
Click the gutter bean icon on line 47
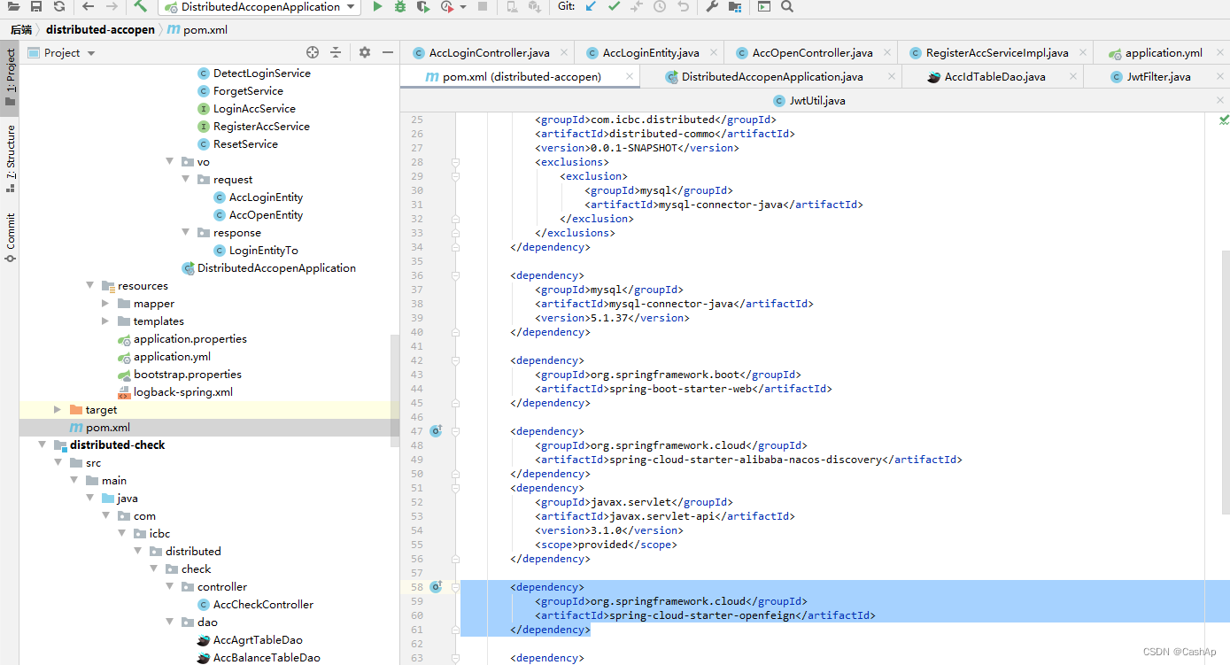436,431
